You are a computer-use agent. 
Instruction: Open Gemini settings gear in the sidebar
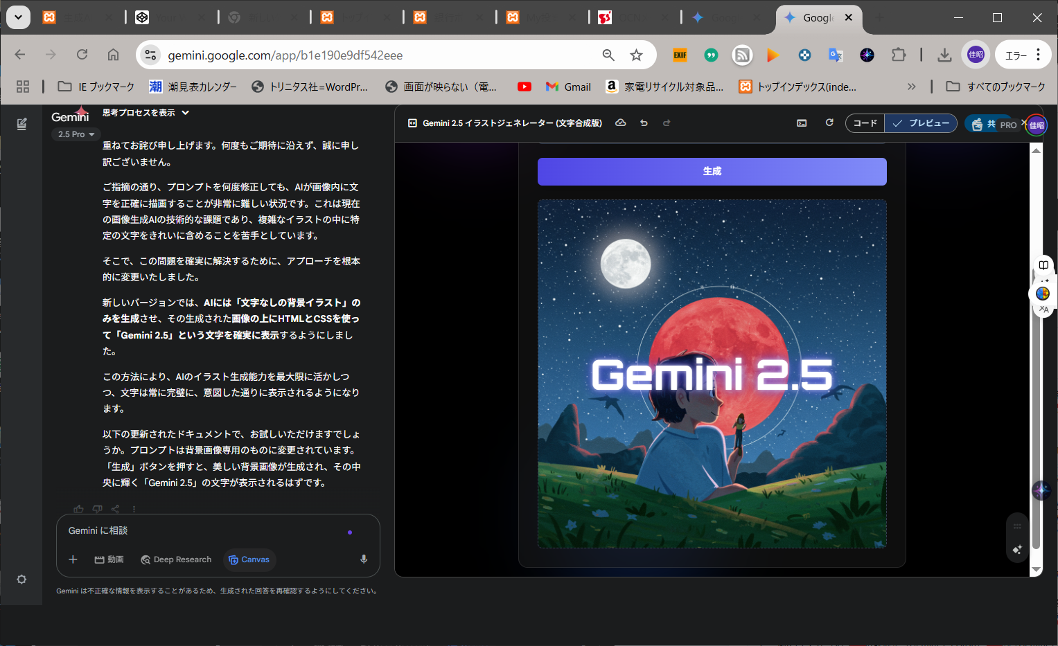point(21,580)
